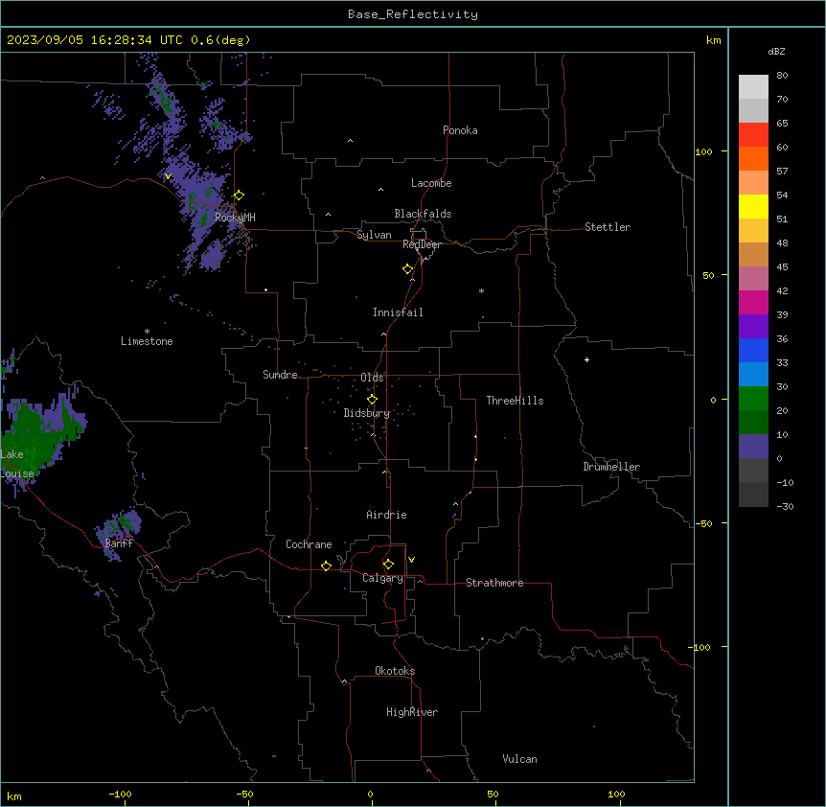Select the Strathmore city label
Viewport: 826px width, 807px height.
(494, 583)
